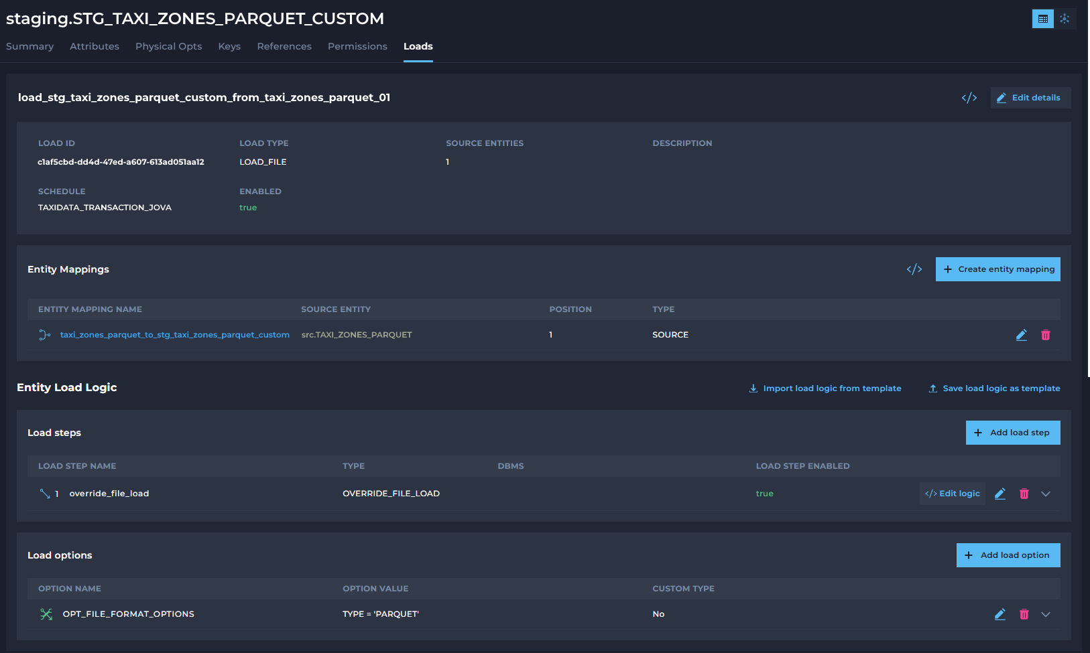Image resolution: width=1090 pixels, height=653 pixels.
Task: Select the Loads tab
Action: click(418, 46)
